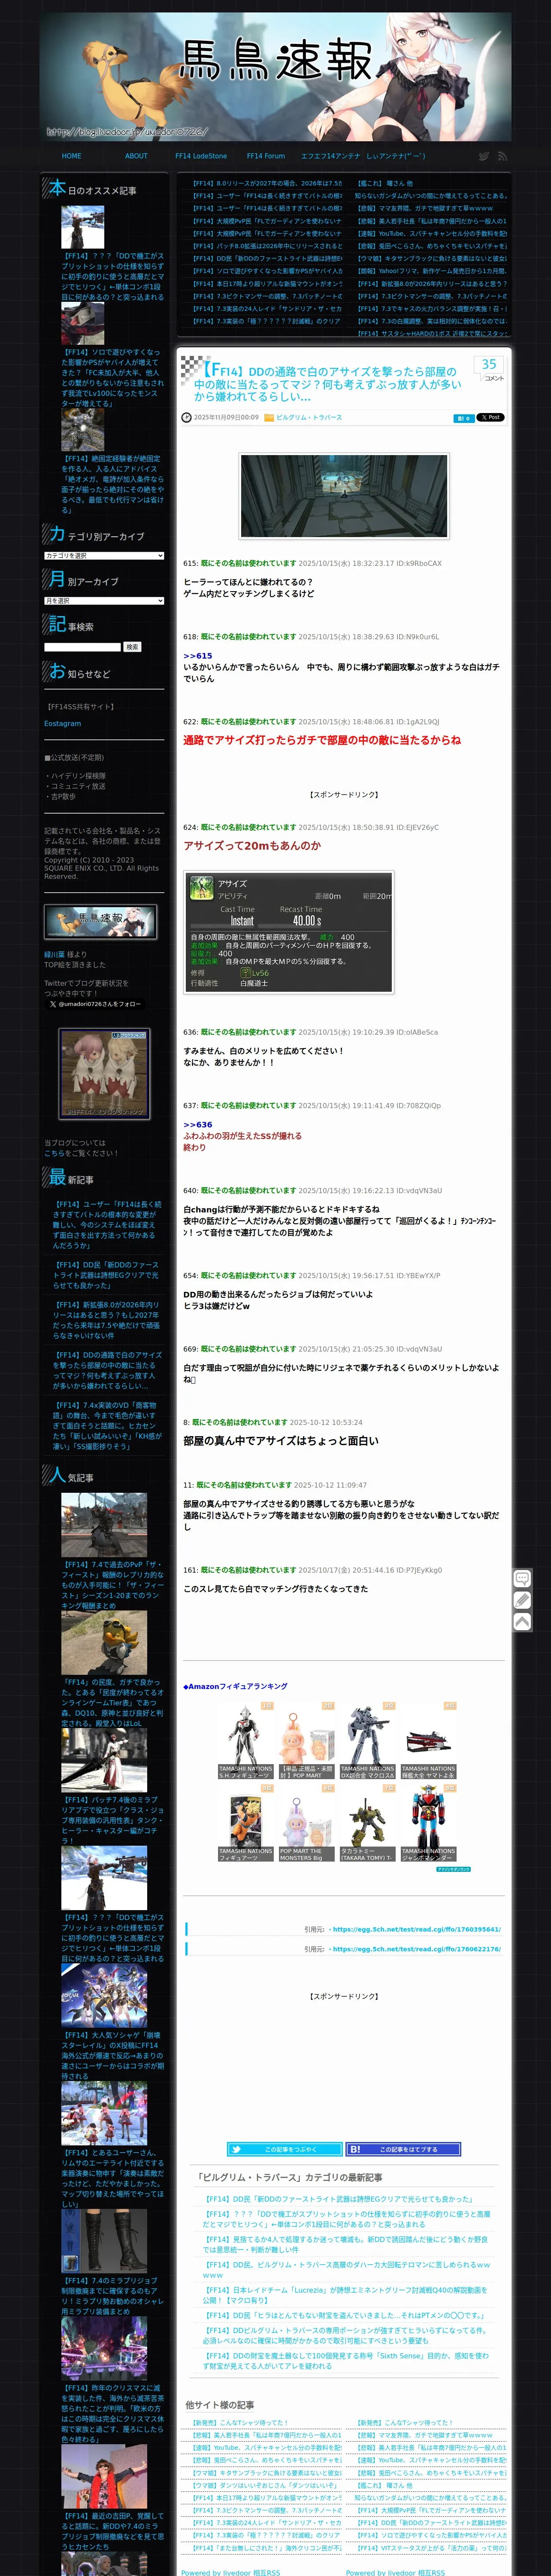This screenshot has width=551, height=2576.
Task: Open top feed link 7.3ピクトマンサーの調整
Action: point(267,296)
